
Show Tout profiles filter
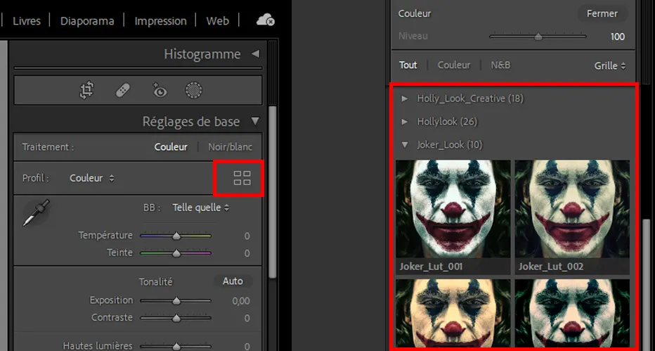point(408,65)
